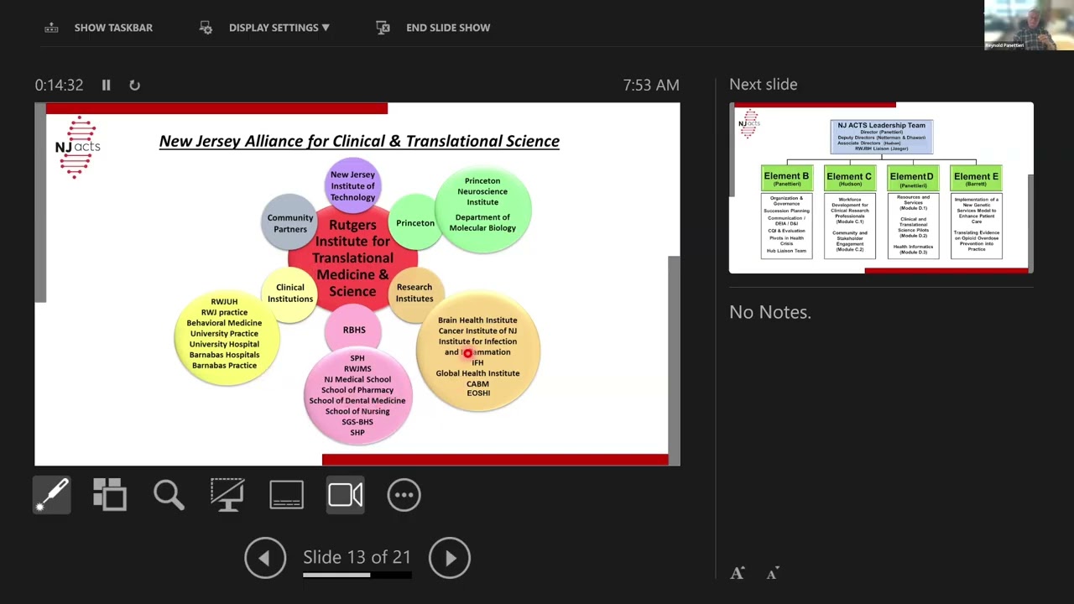Click the 'Community Partners' circle on slide
The height and width of the screenshot is (604, 1074).
[289, 223]
